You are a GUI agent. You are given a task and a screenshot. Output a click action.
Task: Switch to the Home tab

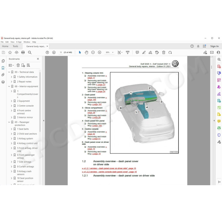5,46
